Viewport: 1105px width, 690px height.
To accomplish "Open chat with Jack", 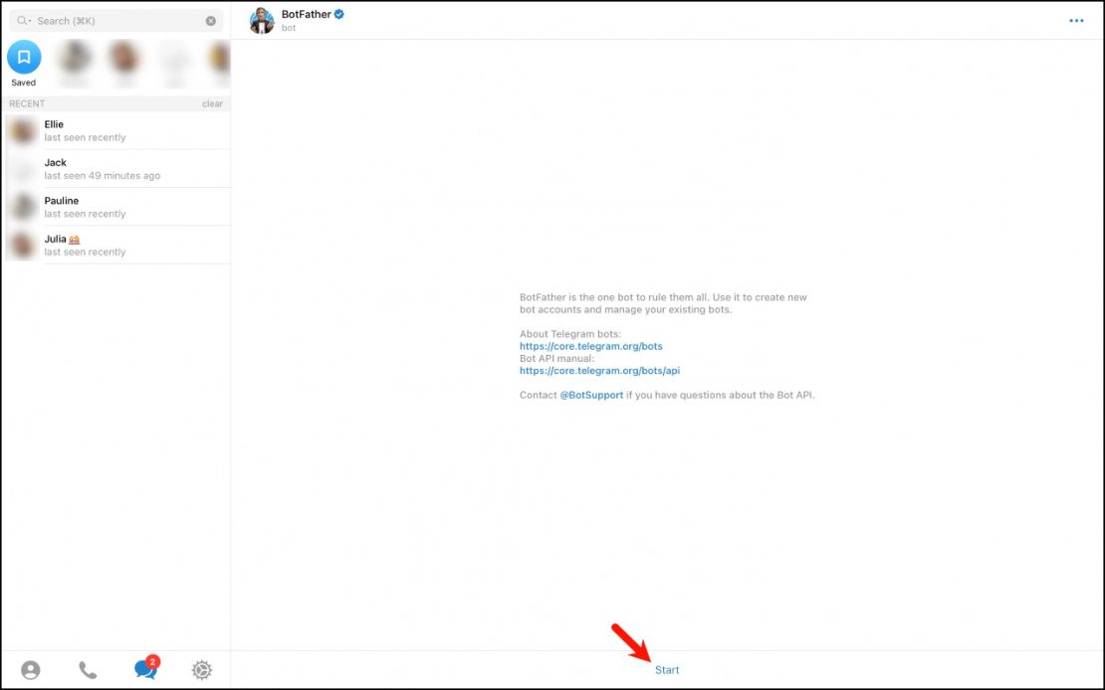I will [117, 168].
